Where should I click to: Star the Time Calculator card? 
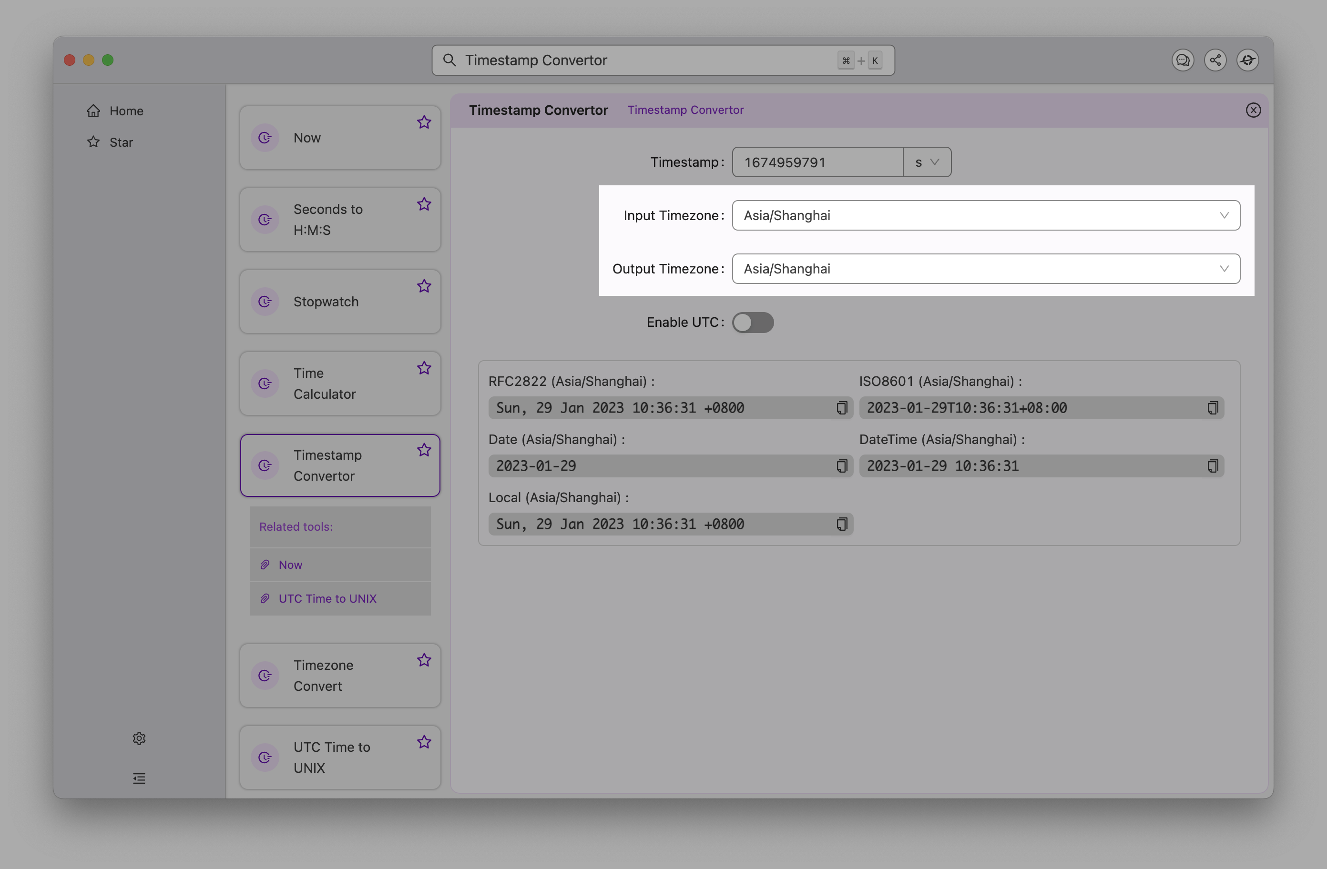424,368
